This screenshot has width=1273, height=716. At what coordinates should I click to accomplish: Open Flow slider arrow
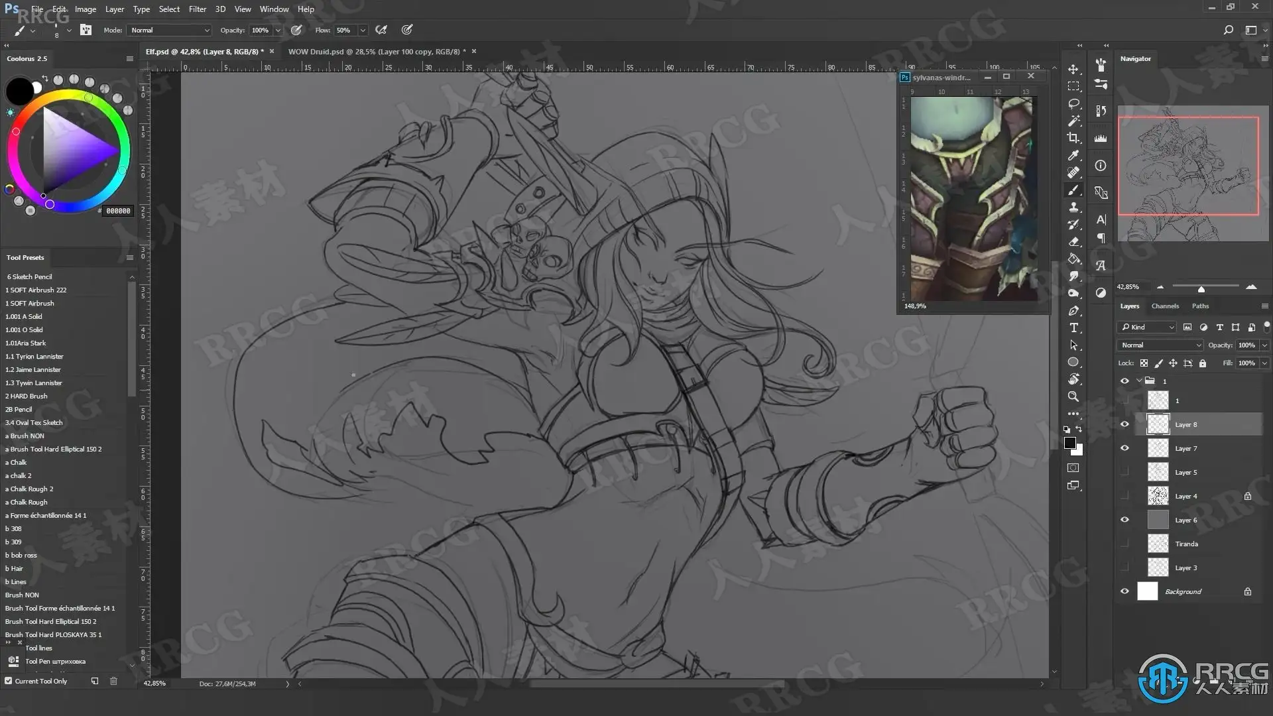(x=363, y=30)
